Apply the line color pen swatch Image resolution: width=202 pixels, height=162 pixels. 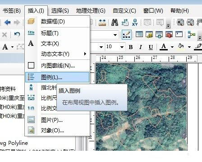click(x=198, y=46)
